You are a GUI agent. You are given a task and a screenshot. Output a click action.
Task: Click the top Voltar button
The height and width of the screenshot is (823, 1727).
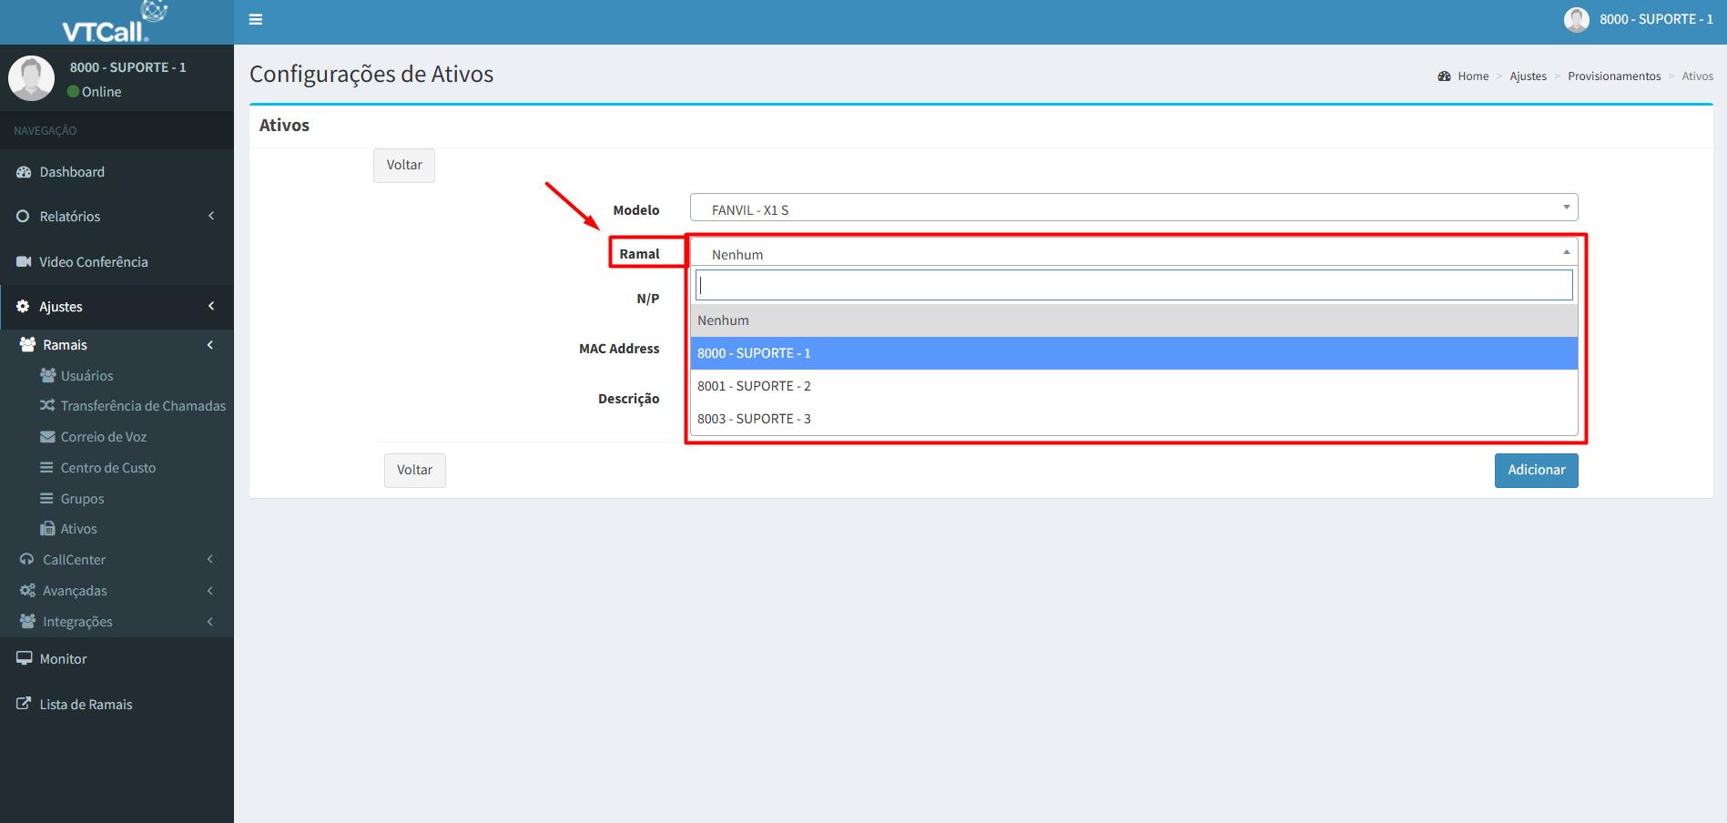[x=404, y=166]
